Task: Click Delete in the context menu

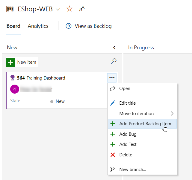Action: [126, 155]
